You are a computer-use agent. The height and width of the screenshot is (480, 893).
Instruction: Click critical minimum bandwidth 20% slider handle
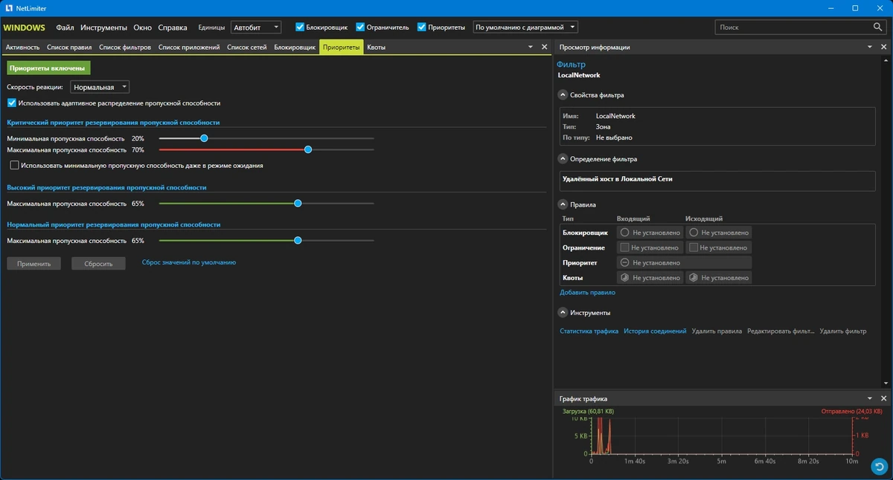[204, 138]
